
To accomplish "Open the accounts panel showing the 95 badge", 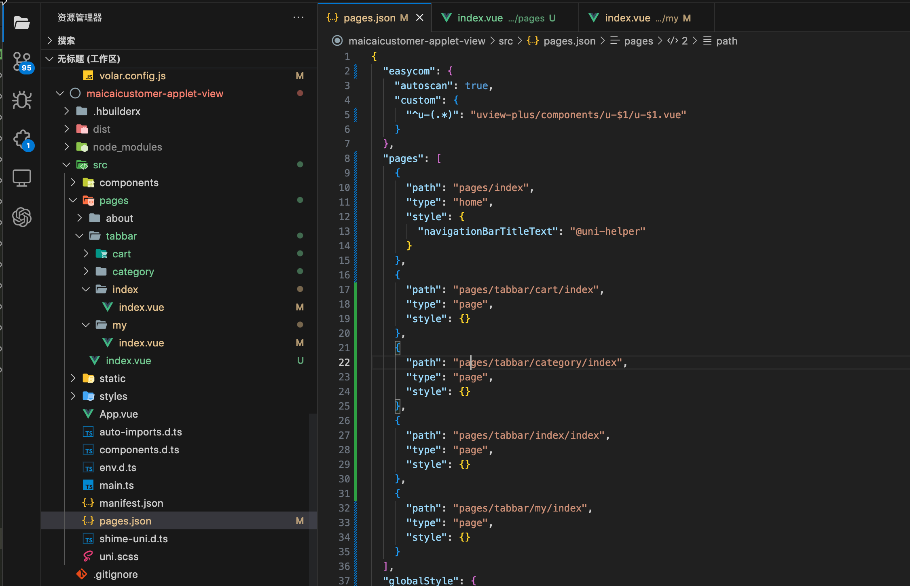I will click(22, 62).
